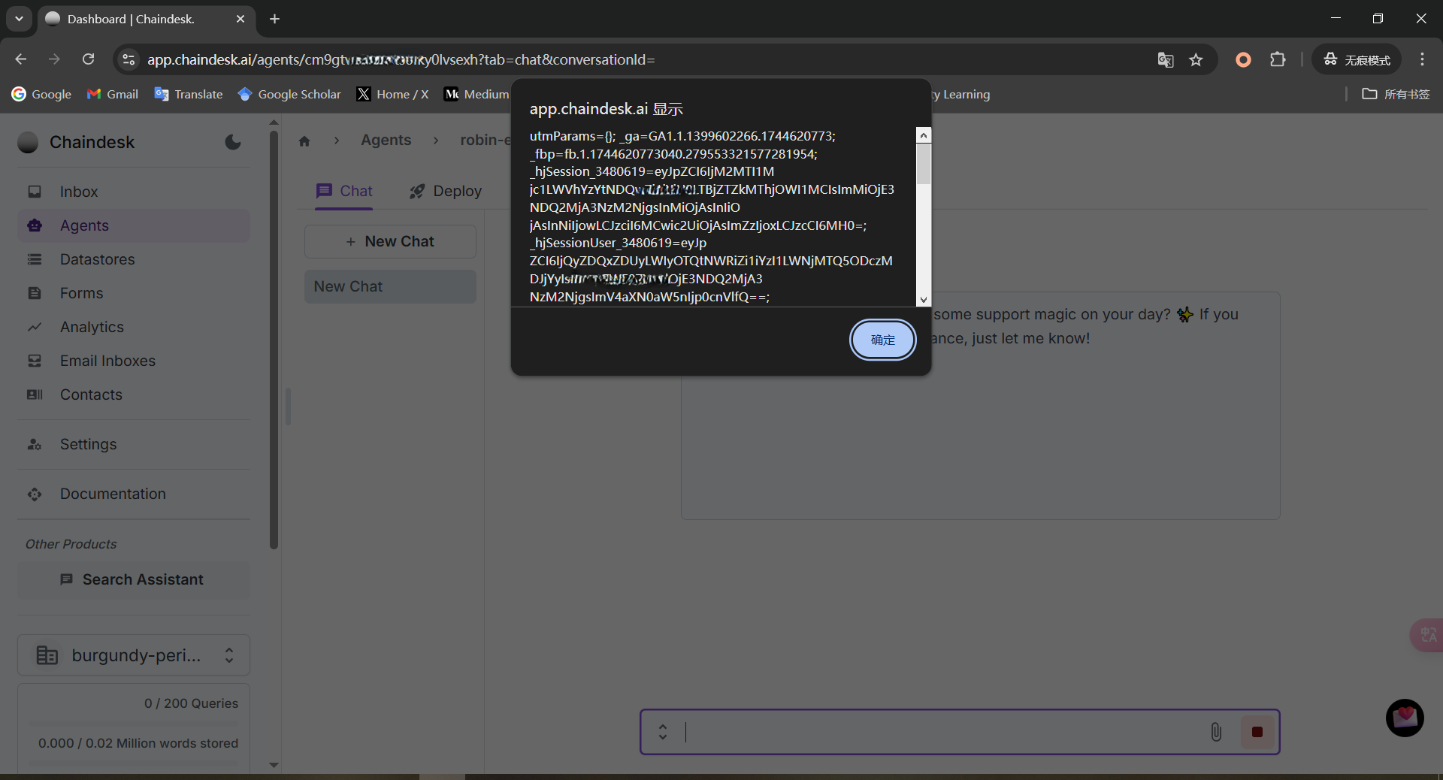The width and height of the screenshot is (1443, 780).
Task: Open Email Inboxes section
Action: (x=134, y=361)
